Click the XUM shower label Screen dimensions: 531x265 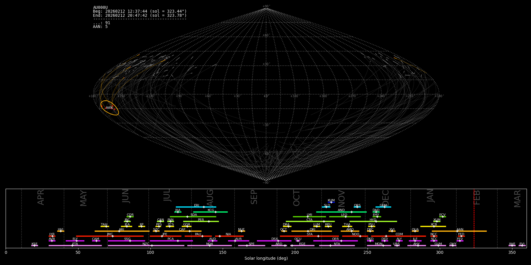(437, 220)
